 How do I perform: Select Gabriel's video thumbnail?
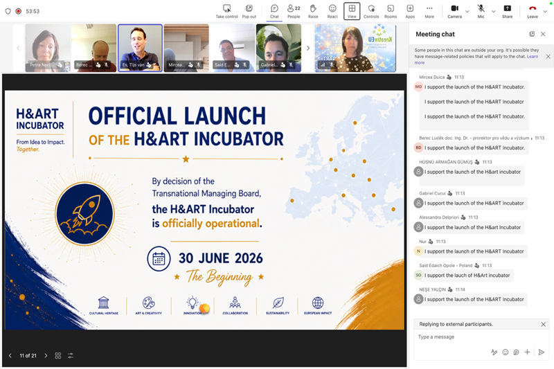(x=278, y=48)
